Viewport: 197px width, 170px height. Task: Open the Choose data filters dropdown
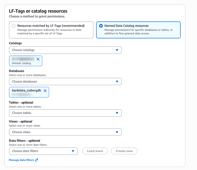(x=40, y=151)
